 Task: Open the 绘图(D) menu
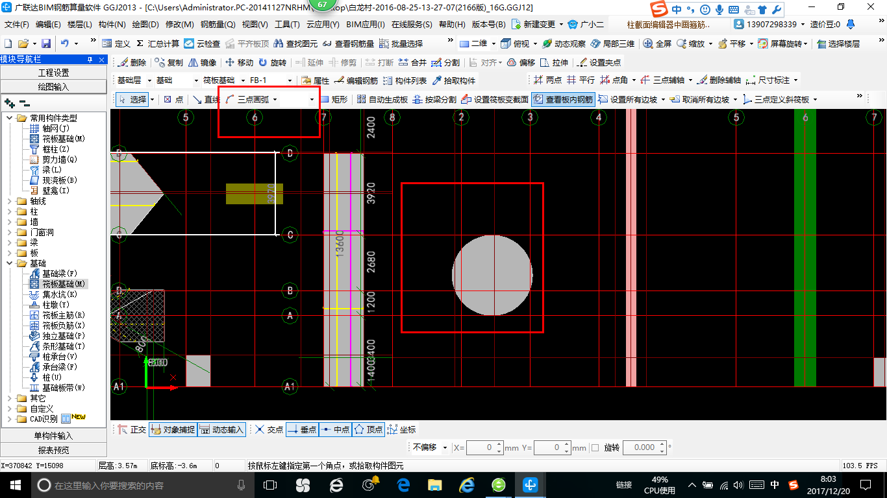click(145, 25)
